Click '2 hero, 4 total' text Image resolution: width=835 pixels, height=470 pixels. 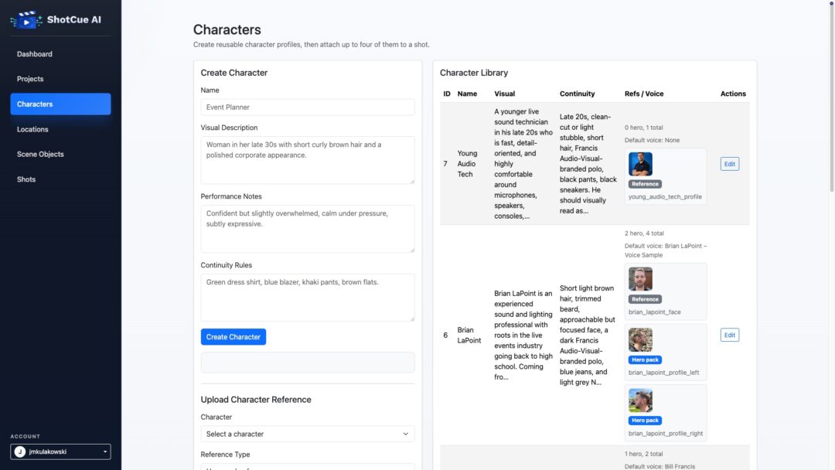[x=644, y=233]
